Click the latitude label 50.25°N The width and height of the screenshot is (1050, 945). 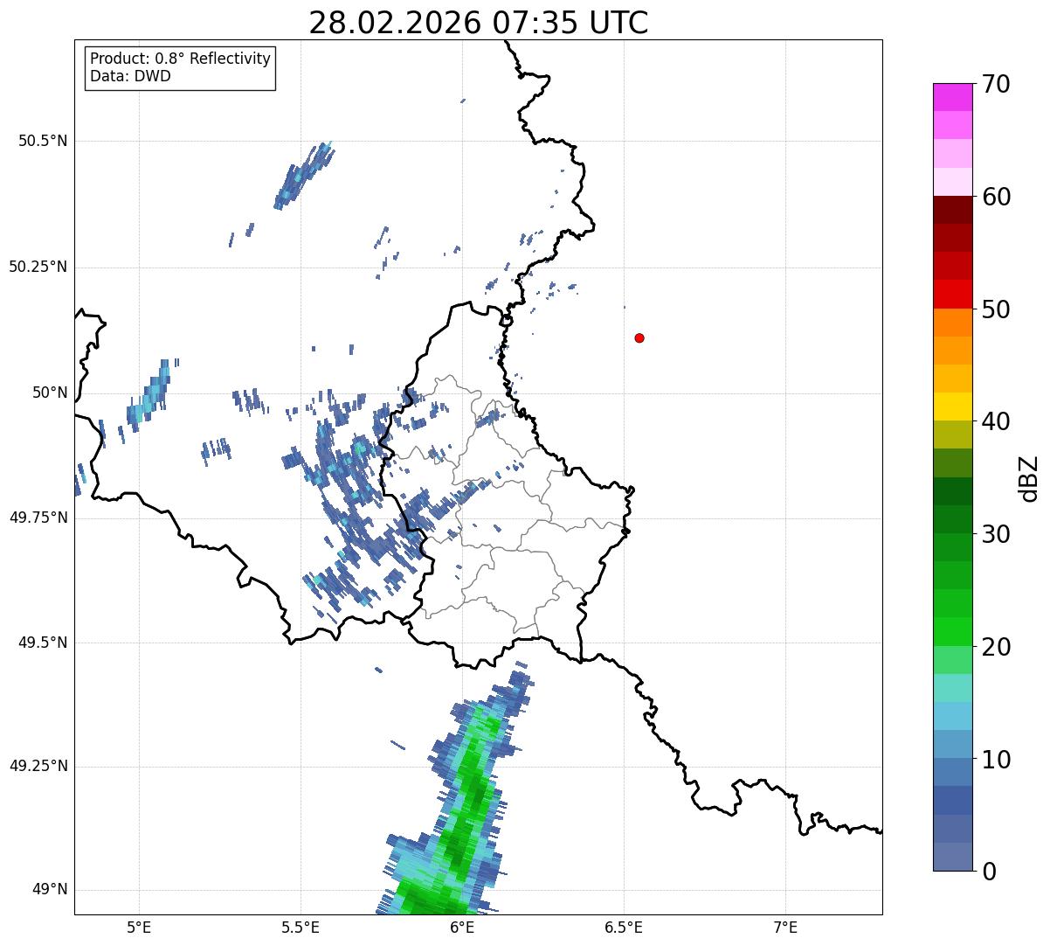(38, 267)
